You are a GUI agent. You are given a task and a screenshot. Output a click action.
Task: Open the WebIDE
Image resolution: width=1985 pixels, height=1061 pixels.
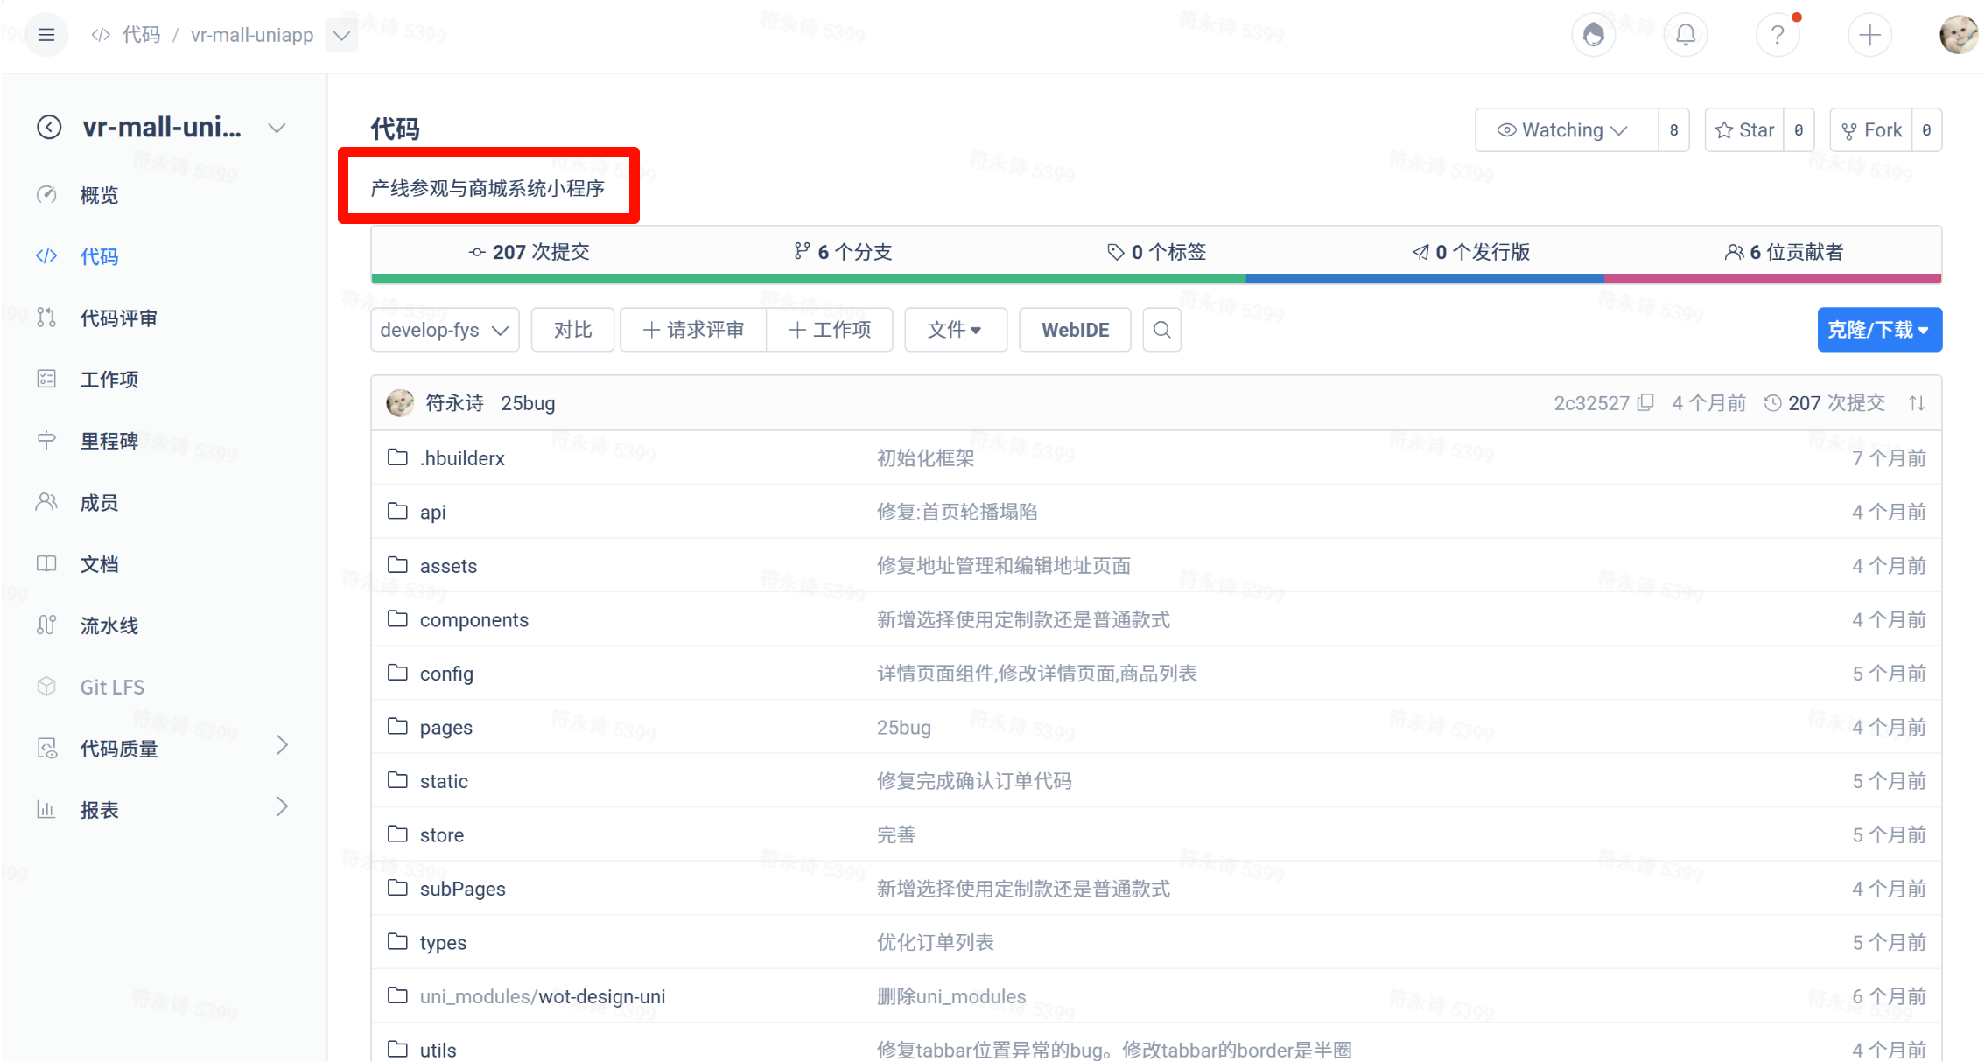click(x=1075, y=330)
